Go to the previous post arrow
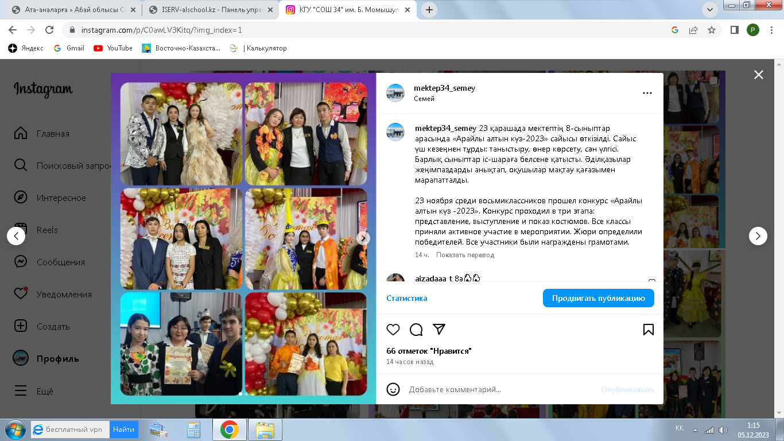The width and height of the screenshot is (784, 441). (x=16, y=236)
